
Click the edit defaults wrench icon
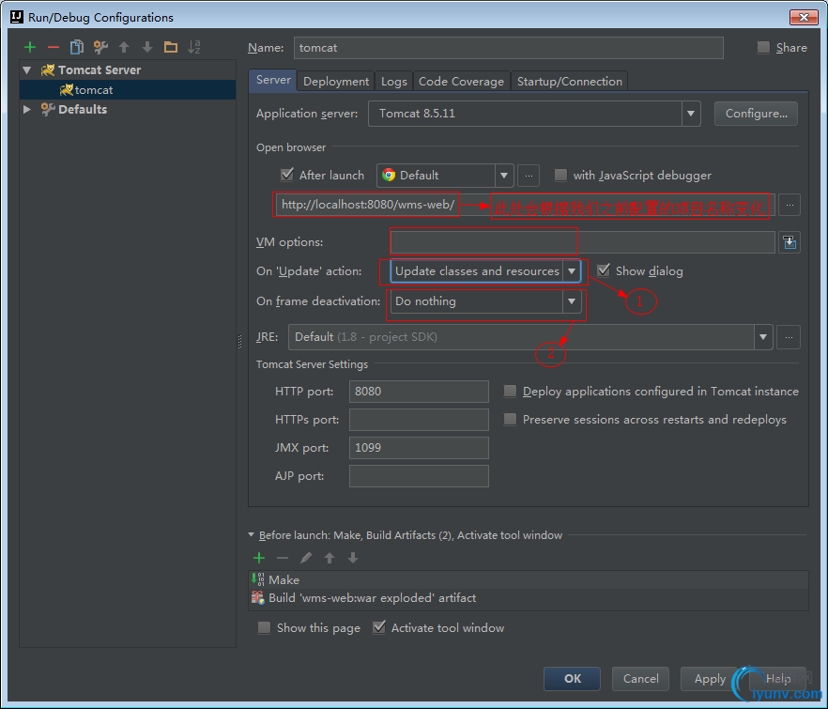[x=100, y=47]
